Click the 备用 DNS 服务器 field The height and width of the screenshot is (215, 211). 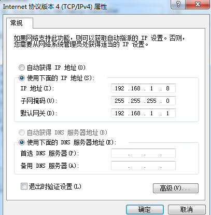(143, 166)
